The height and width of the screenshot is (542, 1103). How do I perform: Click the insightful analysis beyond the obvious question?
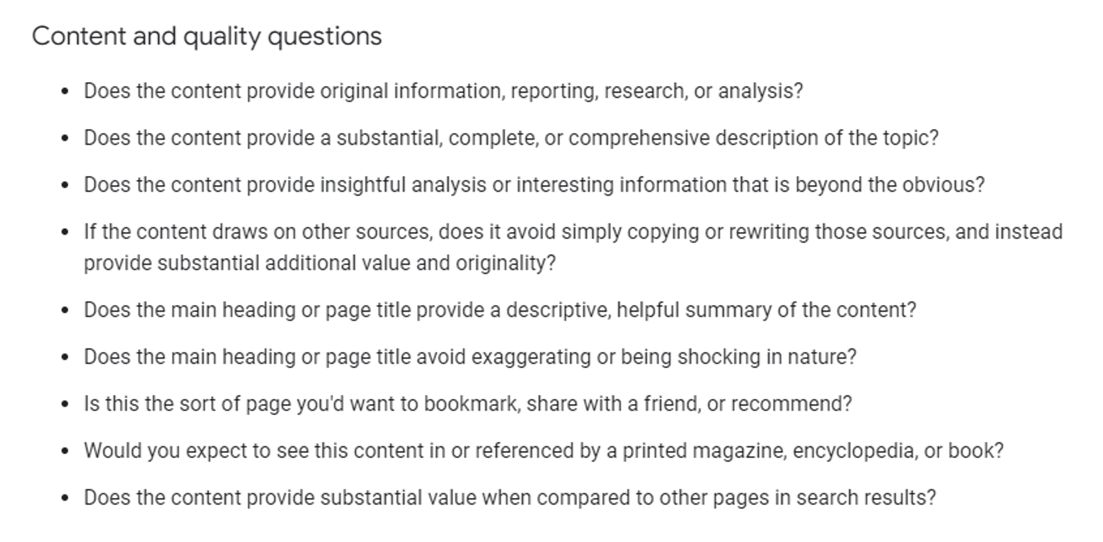point(534,185)
